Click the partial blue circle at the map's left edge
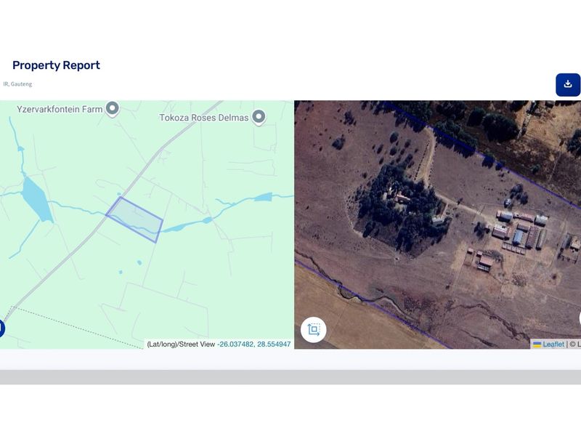Image resolution: width=581 pixels, height=436 pixels. (x=1, y=328)
